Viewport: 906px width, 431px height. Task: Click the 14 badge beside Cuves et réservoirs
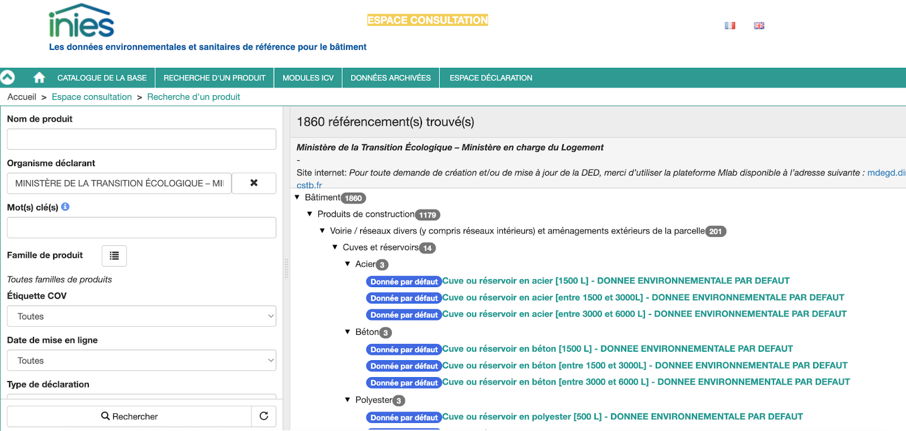tap(428, 248)
